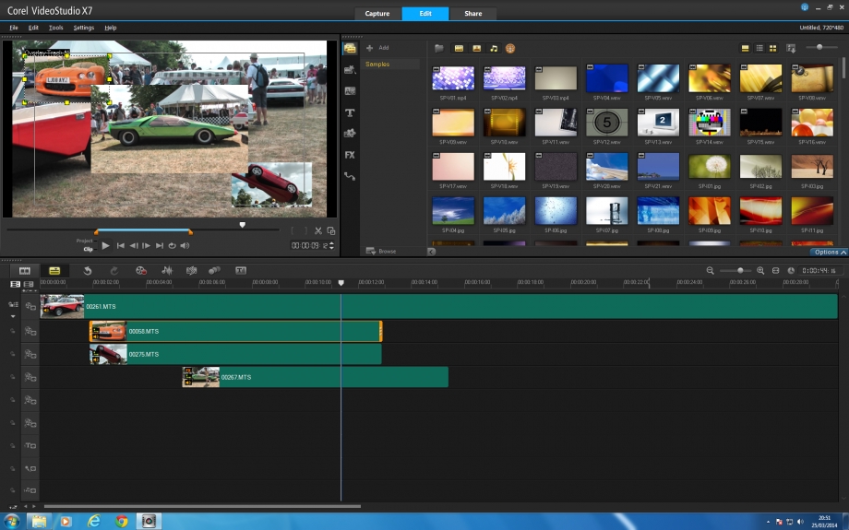Image resolution: width=849 pixels, height=530 pixels.
Task: Open the Title library (T icon)
Action: point(350,112)
